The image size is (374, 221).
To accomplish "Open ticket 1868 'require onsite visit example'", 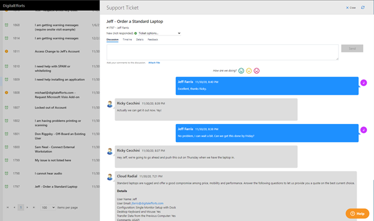I will (56, 27).
